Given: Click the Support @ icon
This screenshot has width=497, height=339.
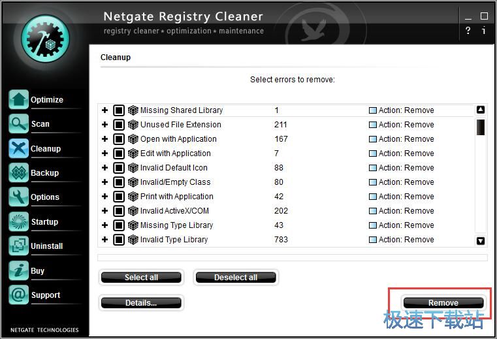Looking at the screenshot, I should pos(18,295).
